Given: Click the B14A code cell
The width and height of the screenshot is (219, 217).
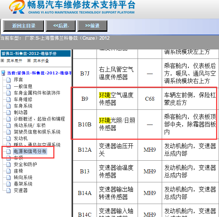Looking at the screenshot, I should pos(85,193).
